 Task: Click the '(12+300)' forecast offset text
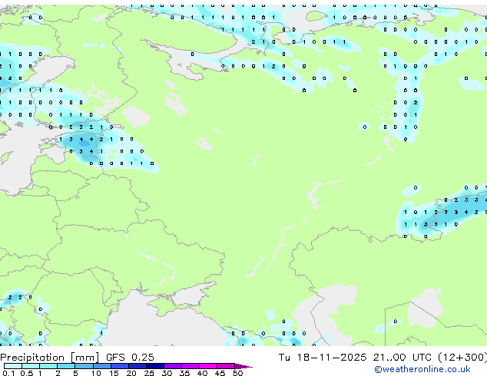click(462, 358)
